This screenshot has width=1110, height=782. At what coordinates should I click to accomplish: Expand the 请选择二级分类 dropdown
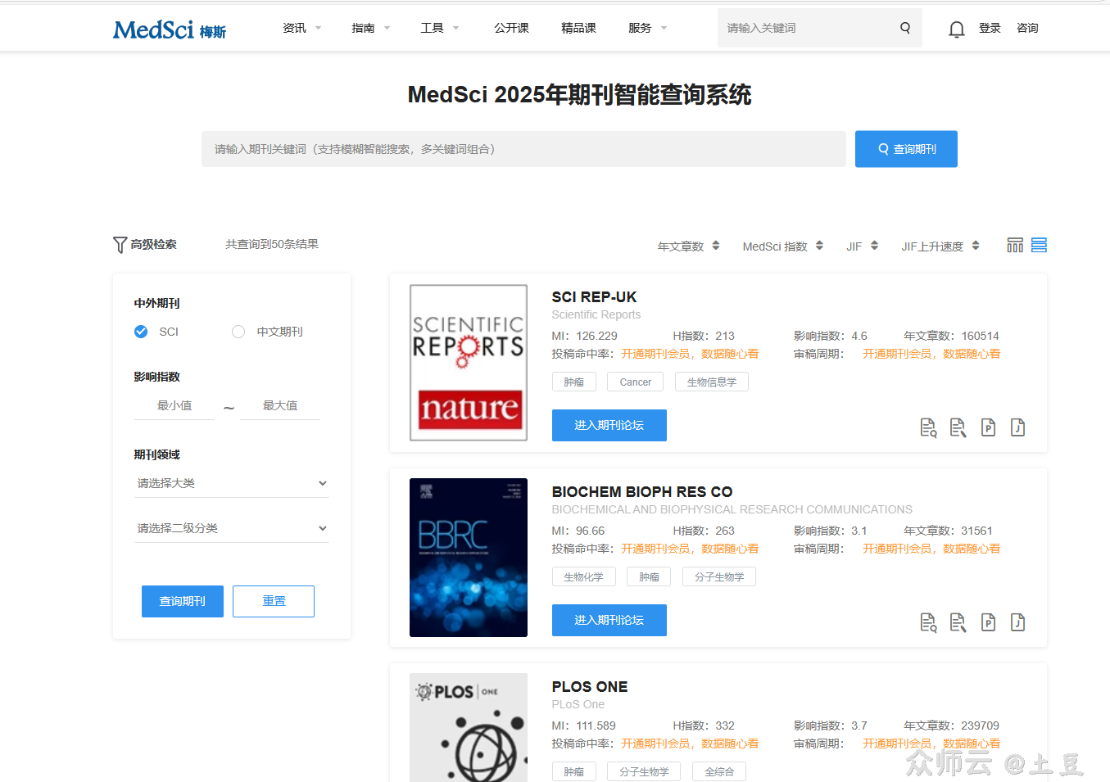pos(232,528)
